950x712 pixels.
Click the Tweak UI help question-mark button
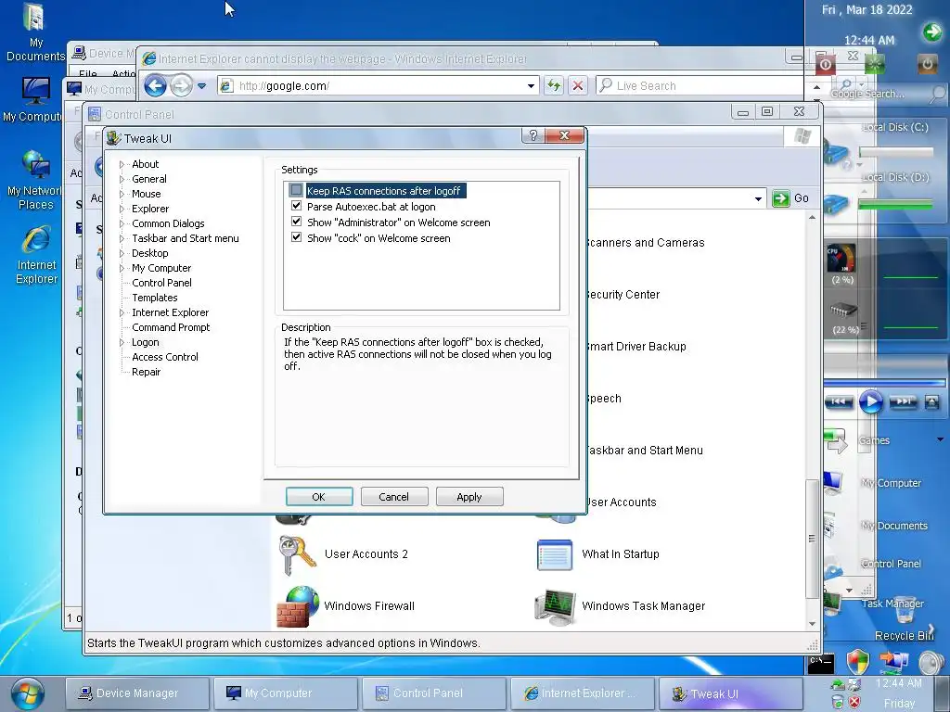[533, 135]
